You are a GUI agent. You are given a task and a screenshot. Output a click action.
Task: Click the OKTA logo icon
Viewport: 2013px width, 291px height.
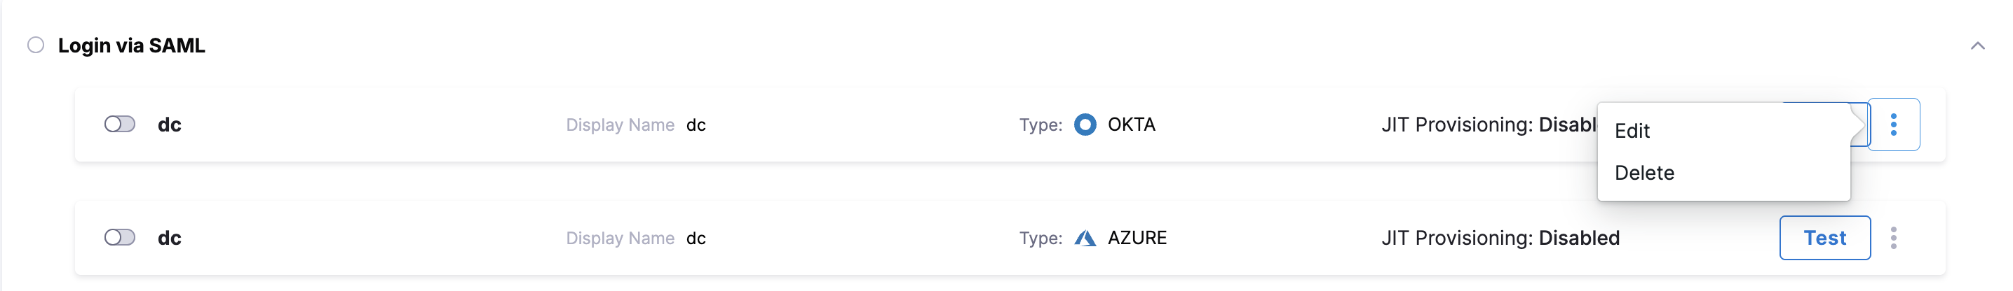1085,125
